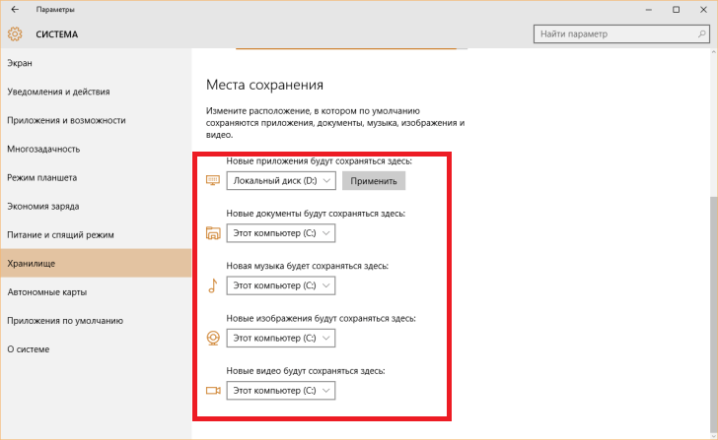Close the Параметры window

pos(703,10)
